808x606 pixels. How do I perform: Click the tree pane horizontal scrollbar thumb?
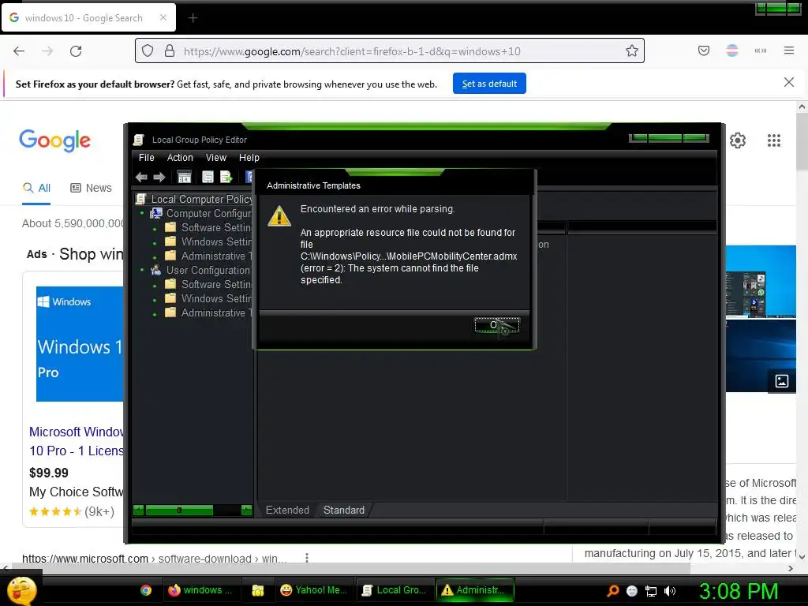(x=179, y=511)
